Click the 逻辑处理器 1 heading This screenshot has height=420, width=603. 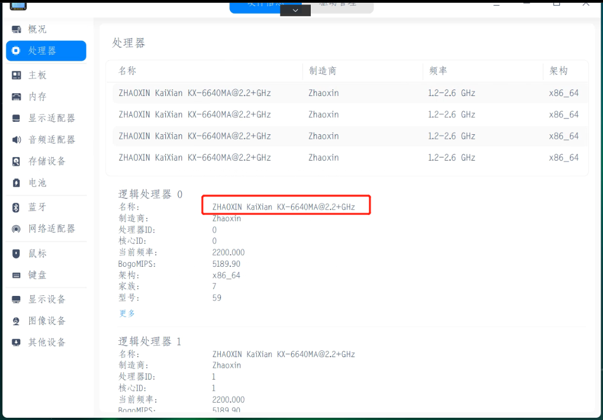point(149,341)
